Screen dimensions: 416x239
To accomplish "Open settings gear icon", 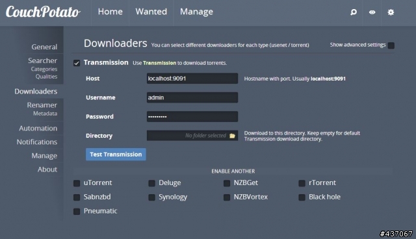I will (391, 12).
